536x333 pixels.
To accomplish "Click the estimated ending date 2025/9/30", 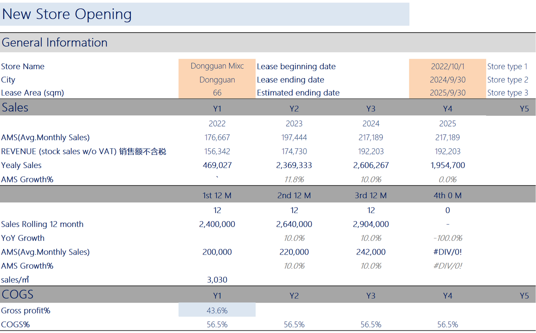I will (x=447, y=93).
